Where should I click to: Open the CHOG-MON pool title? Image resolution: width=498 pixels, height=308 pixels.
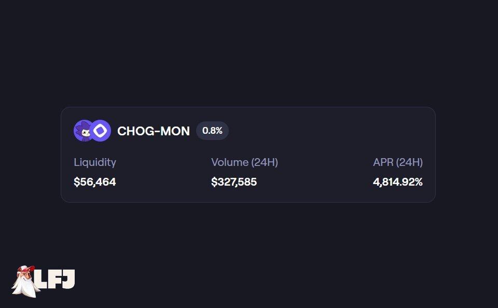(x=154, y=131)
